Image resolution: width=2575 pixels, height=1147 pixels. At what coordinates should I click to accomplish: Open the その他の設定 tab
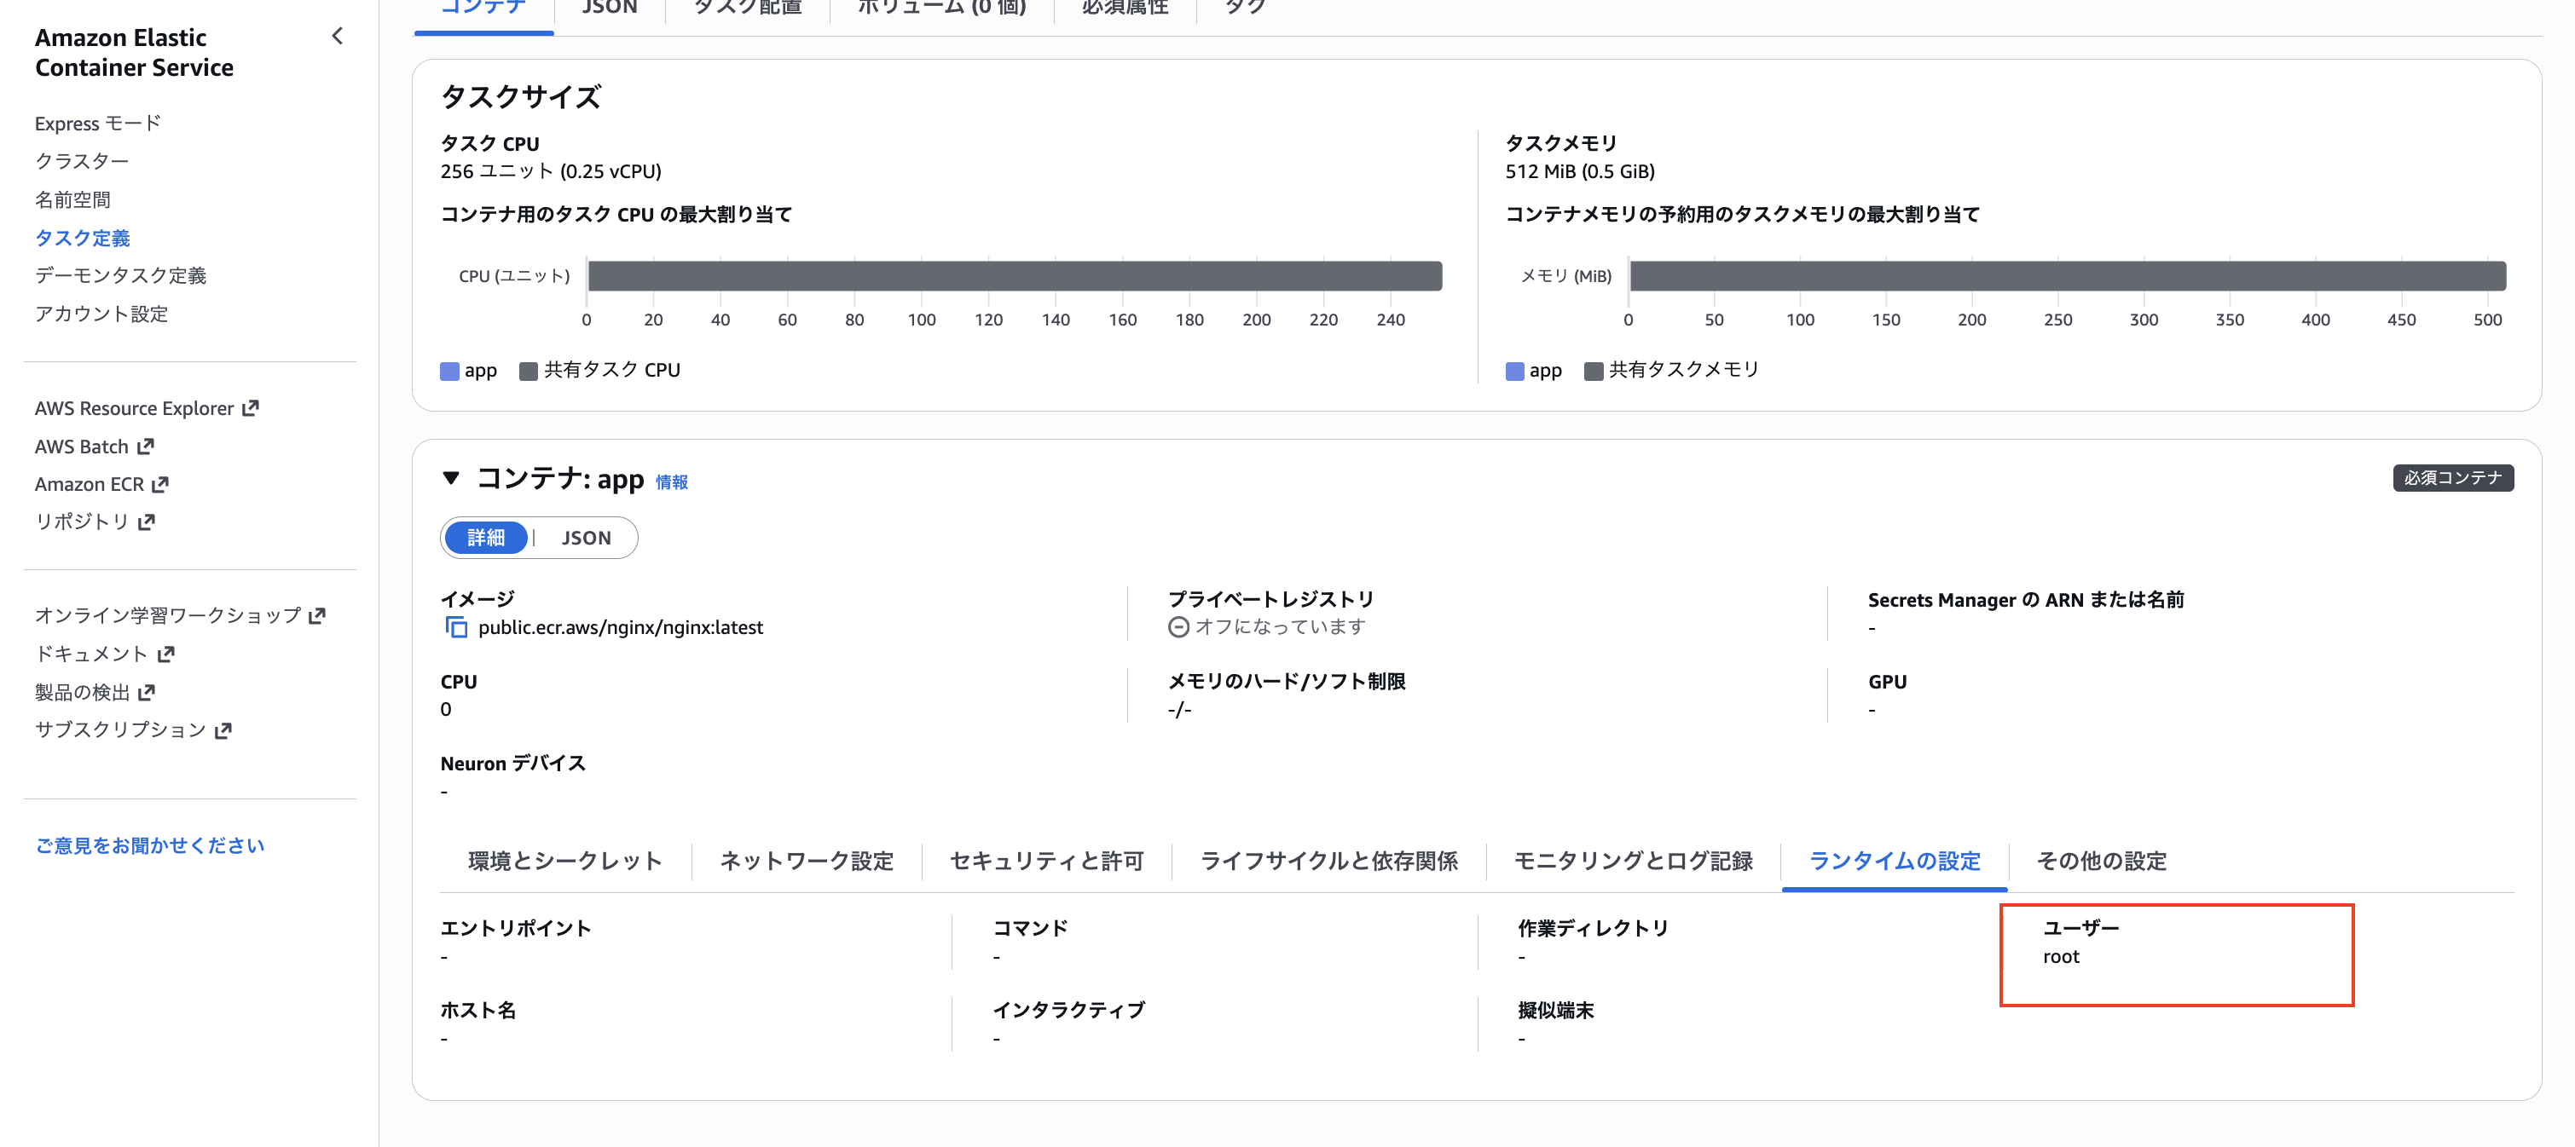coord(2101,861)
